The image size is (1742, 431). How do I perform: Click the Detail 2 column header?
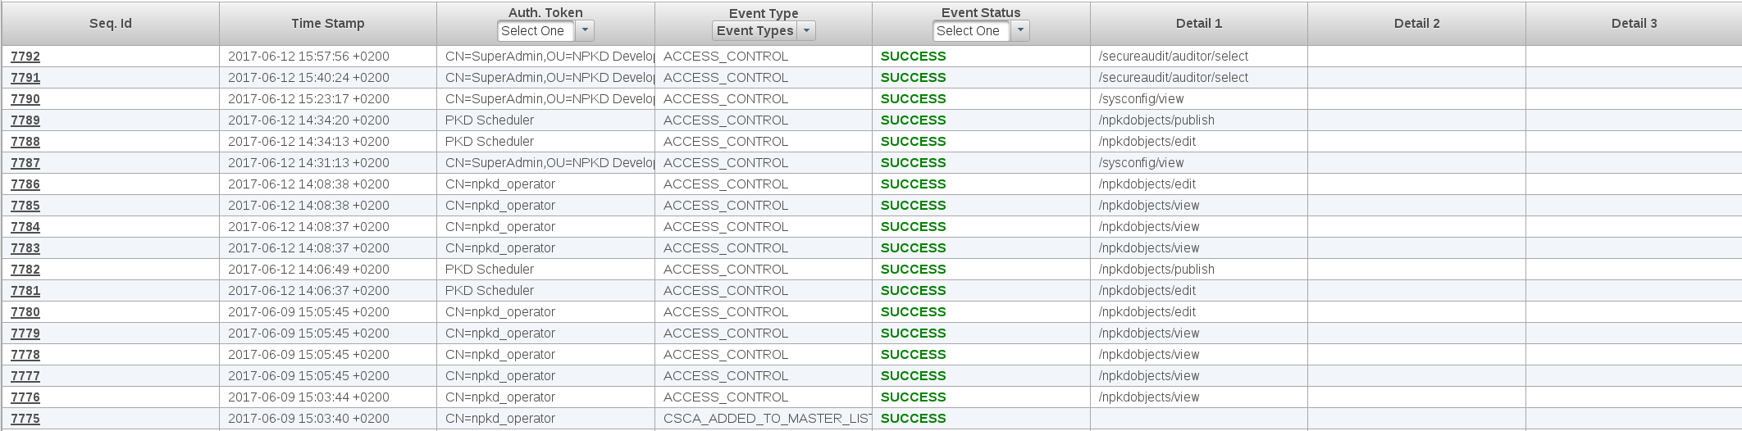point(1416,24)
